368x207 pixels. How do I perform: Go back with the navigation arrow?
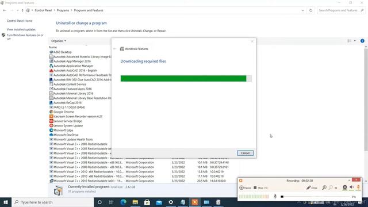[x=5, y=10]
